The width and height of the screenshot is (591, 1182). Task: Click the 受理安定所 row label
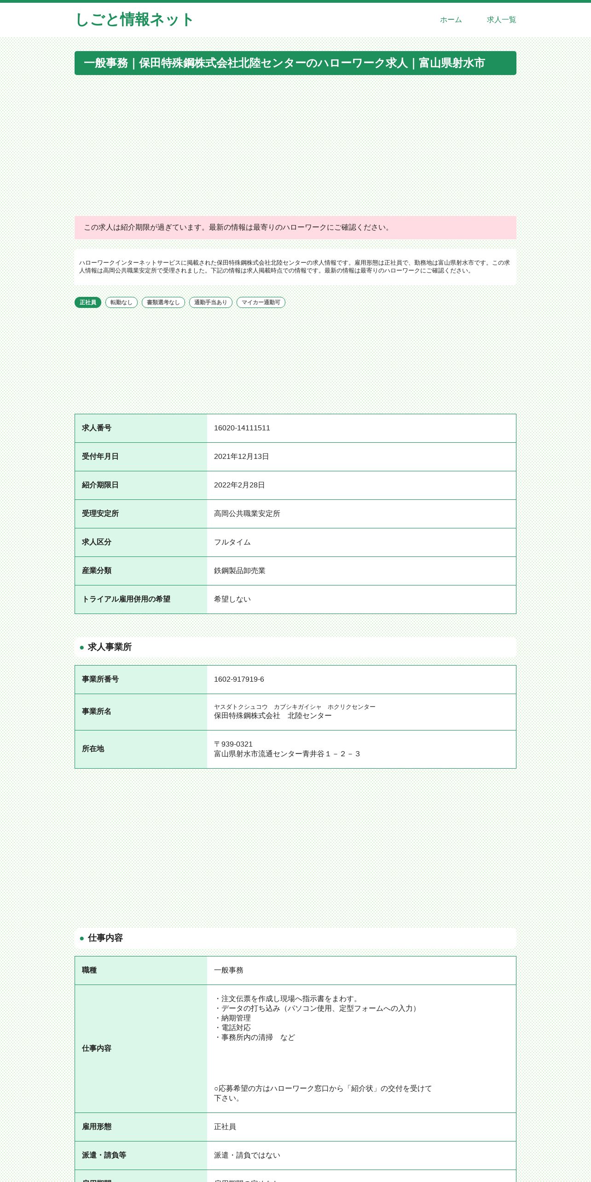click(x=100, y=514)
